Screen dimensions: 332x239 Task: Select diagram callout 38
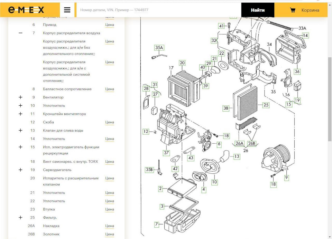click(226, 108)
